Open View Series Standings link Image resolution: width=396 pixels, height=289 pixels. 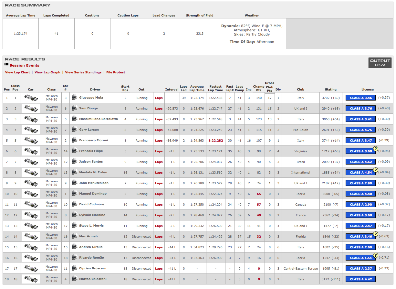pyautogui.click(x=83, y=72)
